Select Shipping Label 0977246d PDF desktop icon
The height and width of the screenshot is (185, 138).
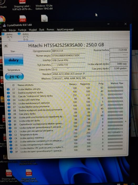click(x=29, y=176)
